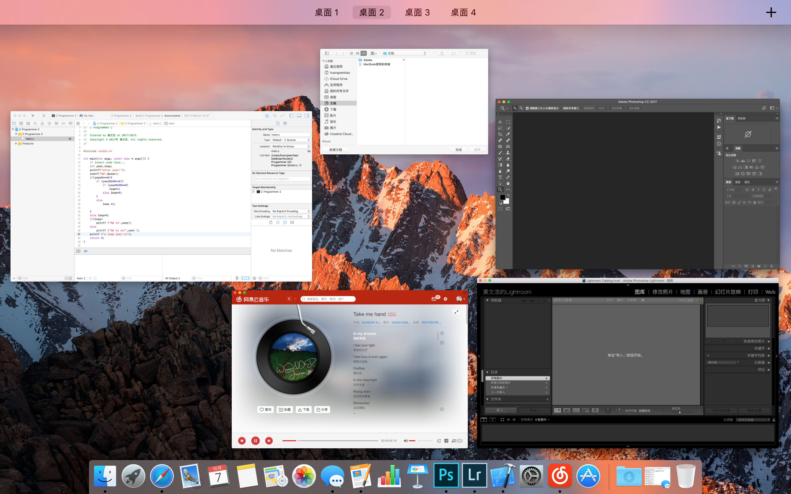Viewport: 791px width, 494px height.
Task: Open the 修改照片 module in Lightroom
Action: click(x=662, y=292)
